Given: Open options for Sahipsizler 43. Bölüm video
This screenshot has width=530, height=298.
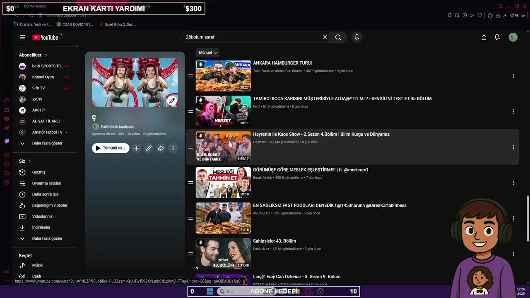Looking at the screenshot, I should [513, 254].
